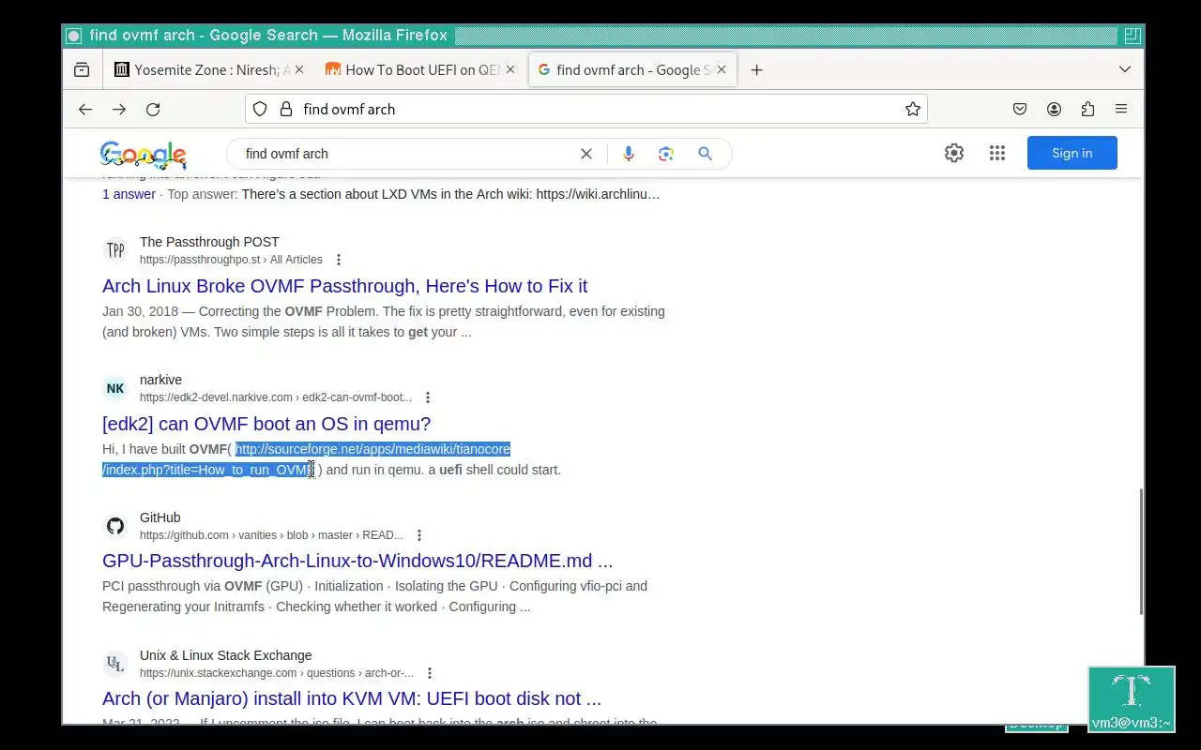The height and width of the screenshot is (750, 1201).
Task: Open Firefox account icon
Action: pyautogui.click(x=1054, y=110)
